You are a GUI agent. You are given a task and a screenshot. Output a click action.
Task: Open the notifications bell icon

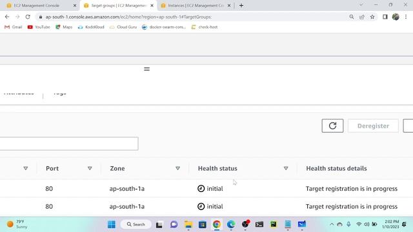click(x=405, y=224)
